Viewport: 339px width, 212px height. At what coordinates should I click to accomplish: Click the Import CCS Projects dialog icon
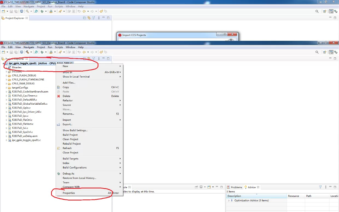(120, 35)
